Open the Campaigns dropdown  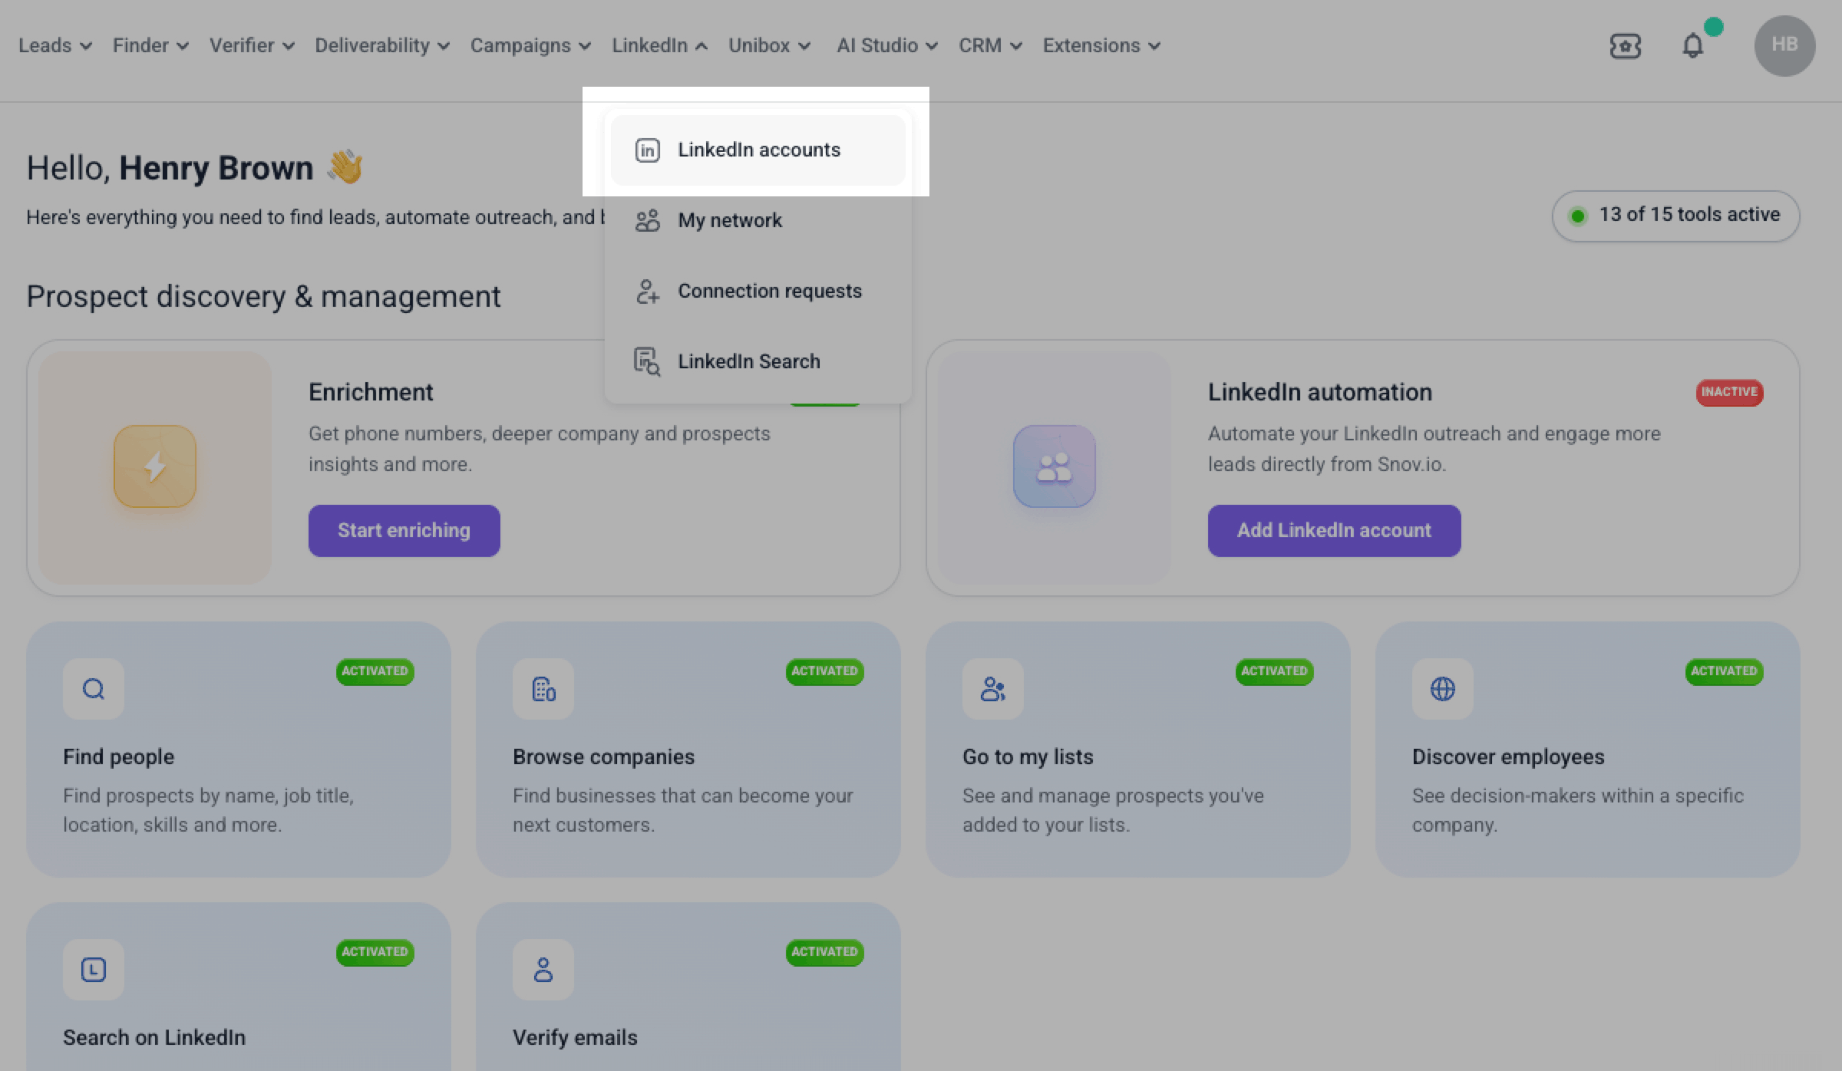[x=530, y=45]
